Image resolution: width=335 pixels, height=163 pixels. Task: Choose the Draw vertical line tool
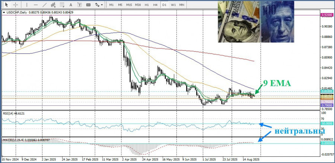pos(27,5)
